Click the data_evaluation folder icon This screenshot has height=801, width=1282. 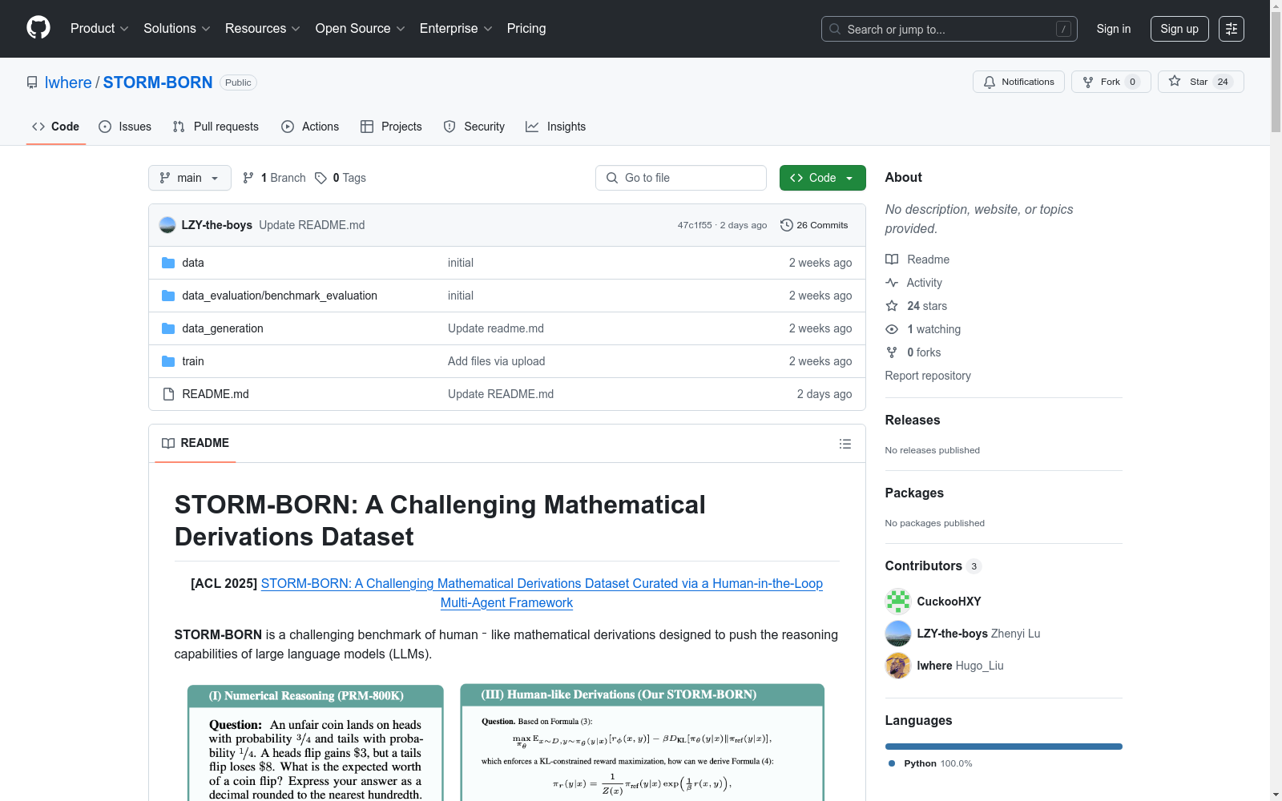pyautogui.click(x=168, y=296)
